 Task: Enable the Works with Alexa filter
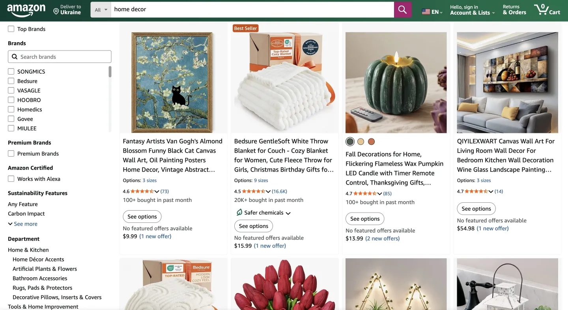point(11,179)
